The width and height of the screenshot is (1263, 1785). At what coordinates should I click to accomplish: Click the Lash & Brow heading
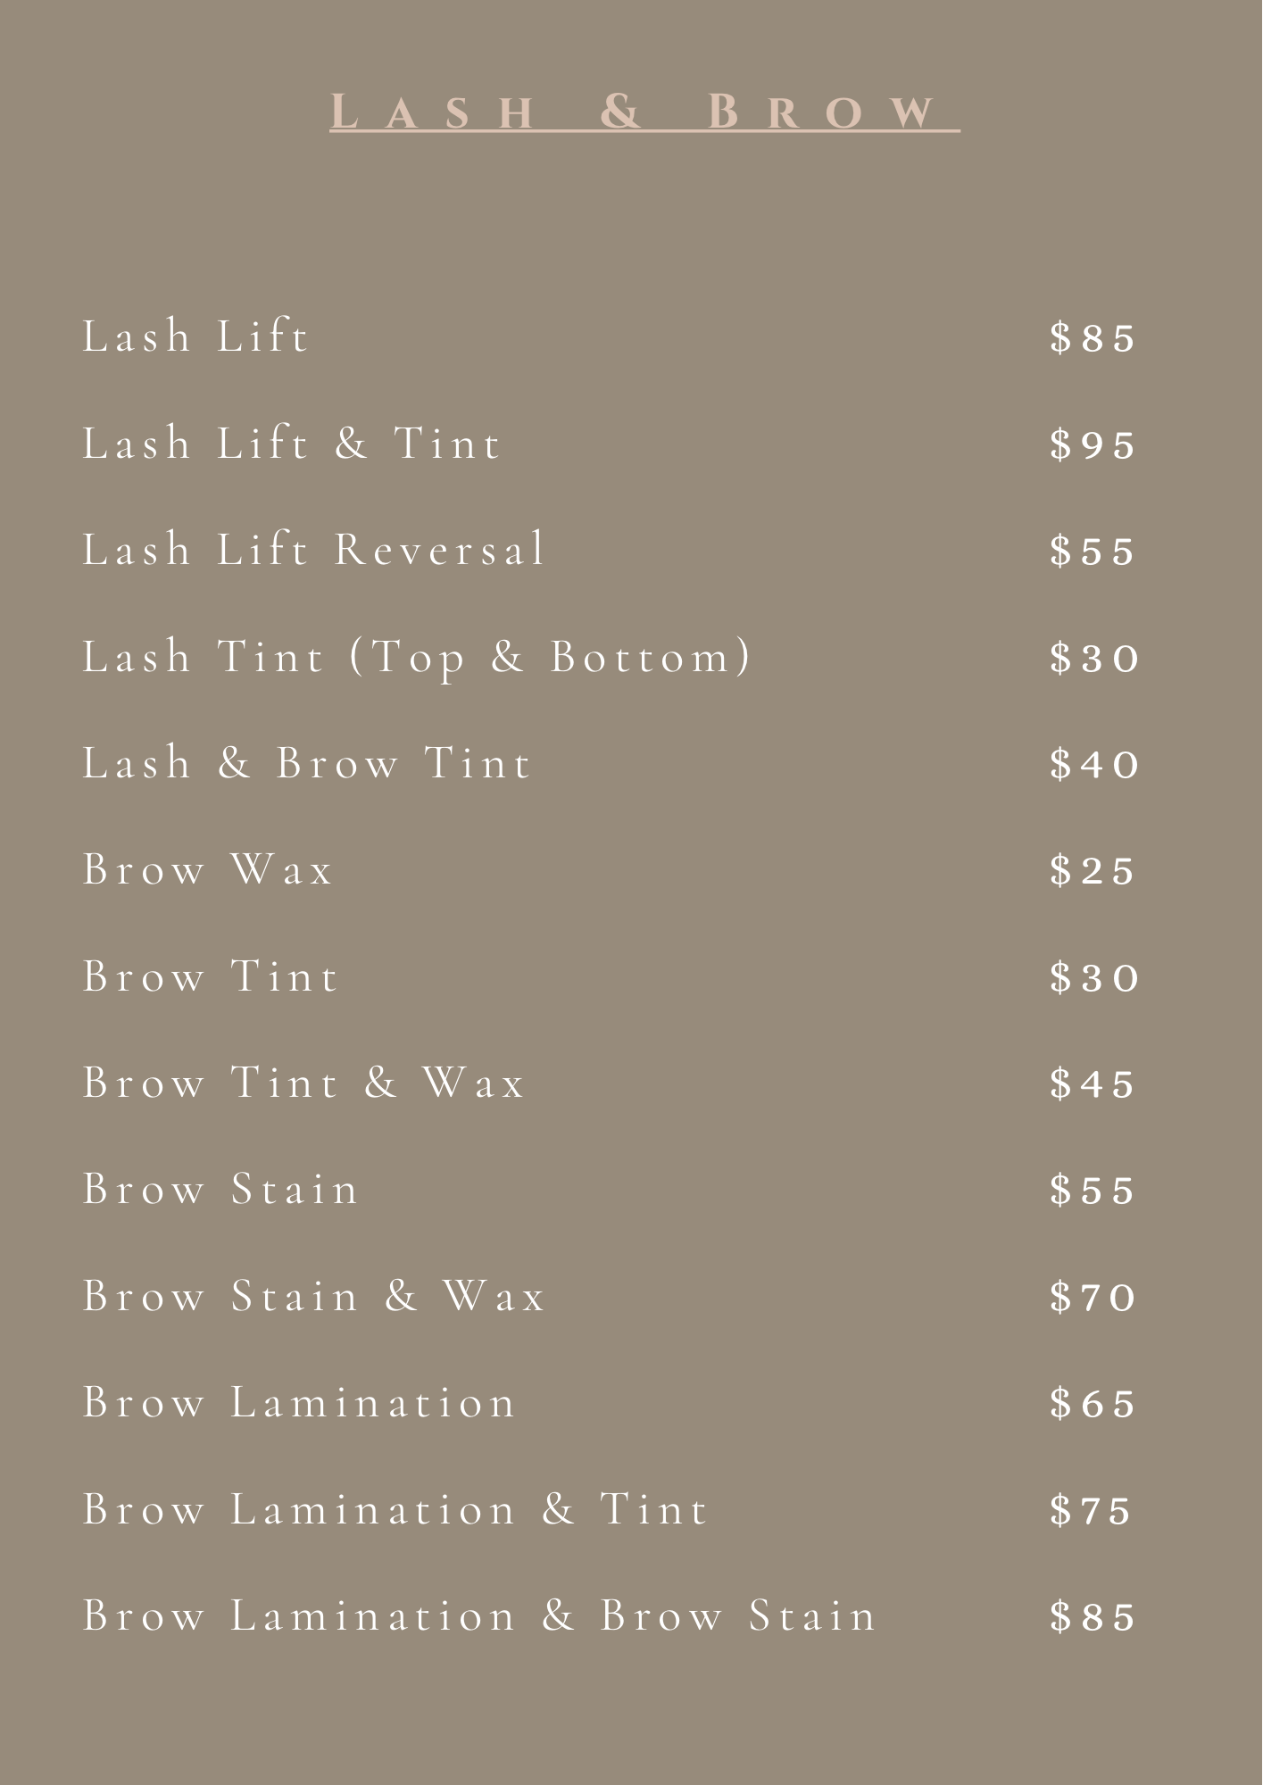(x=644, y=112)
